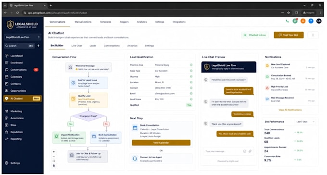
Task: Select the Emergency Case? decision node
Action: point(88,116)
